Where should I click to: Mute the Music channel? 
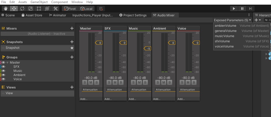click(139, 82)
